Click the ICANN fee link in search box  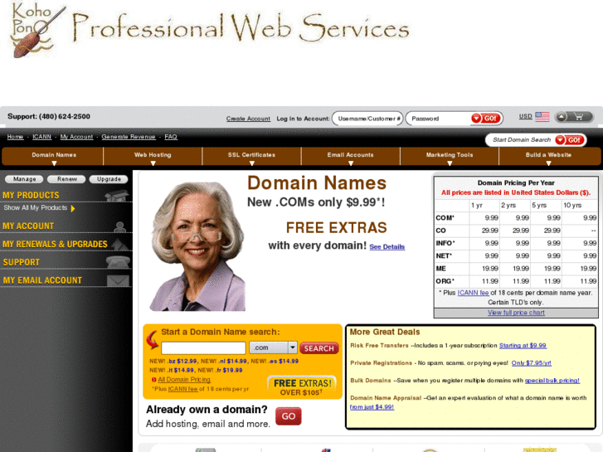point(182,389)
